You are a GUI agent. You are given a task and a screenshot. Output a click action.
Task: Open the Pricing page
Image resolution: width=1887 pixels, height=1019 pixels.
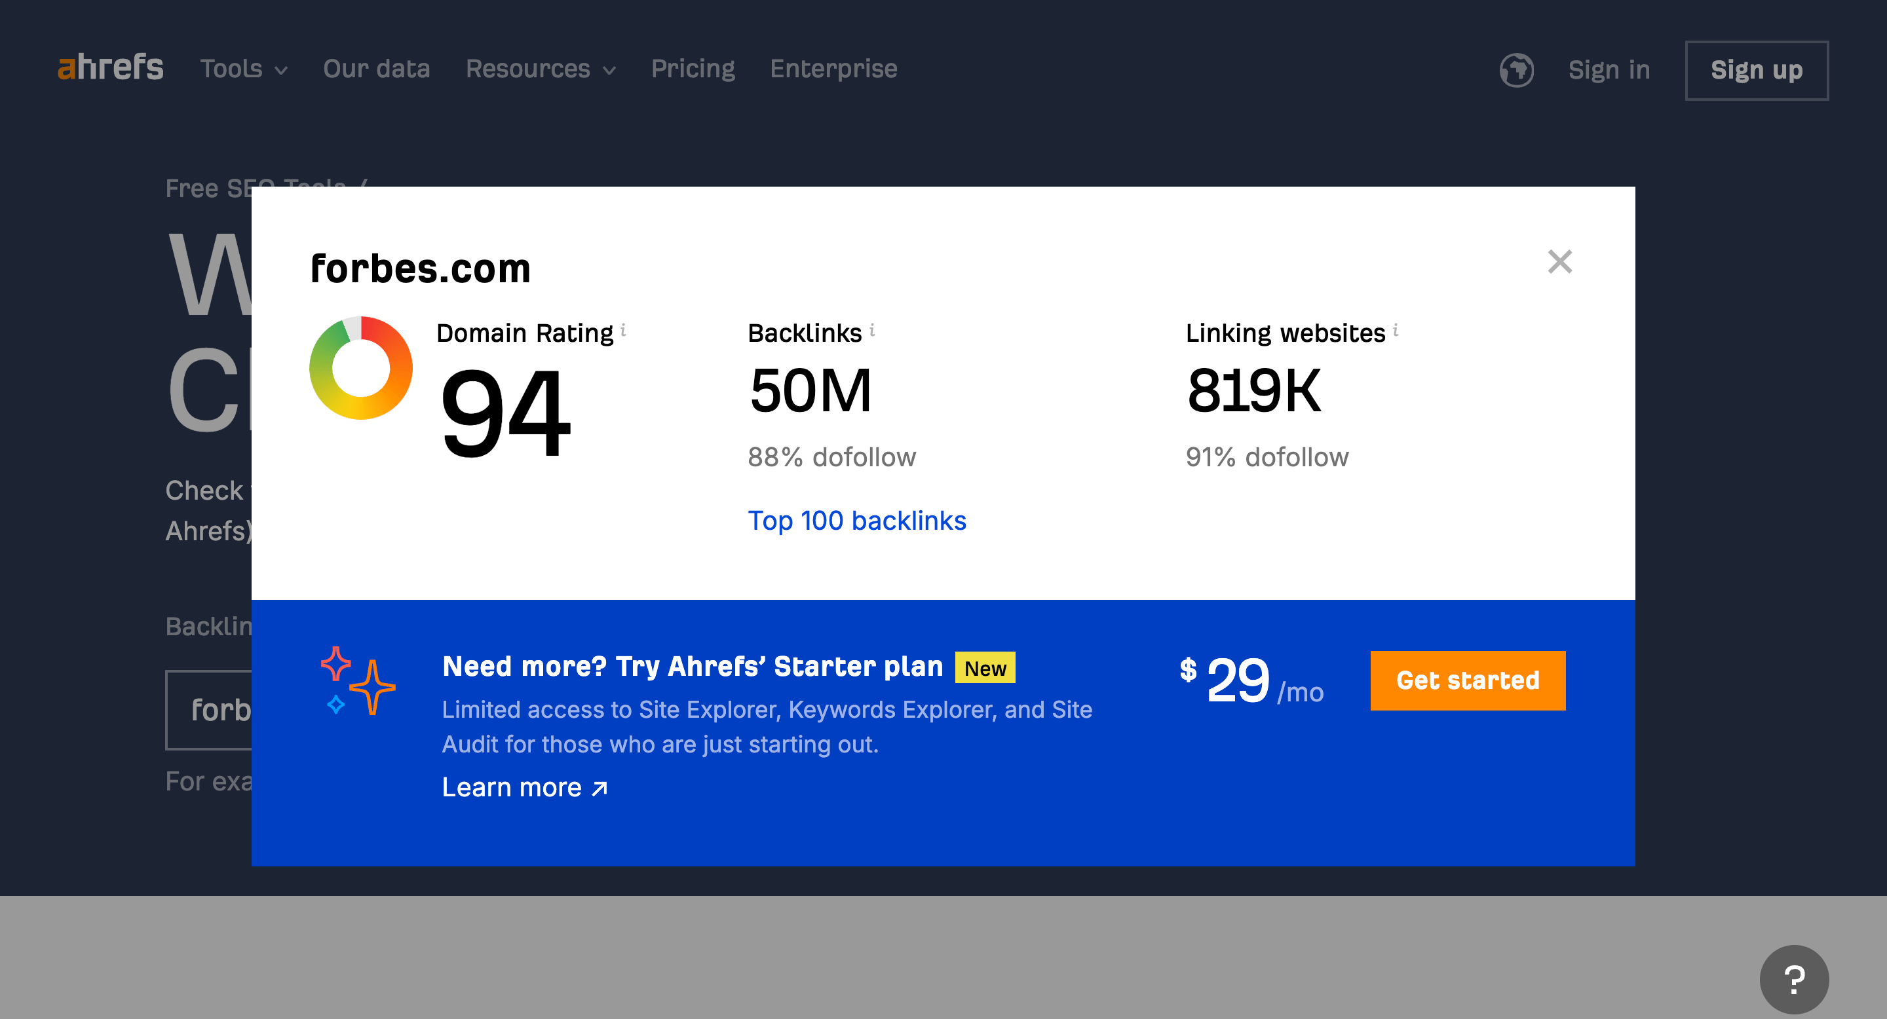pos(693,68)
